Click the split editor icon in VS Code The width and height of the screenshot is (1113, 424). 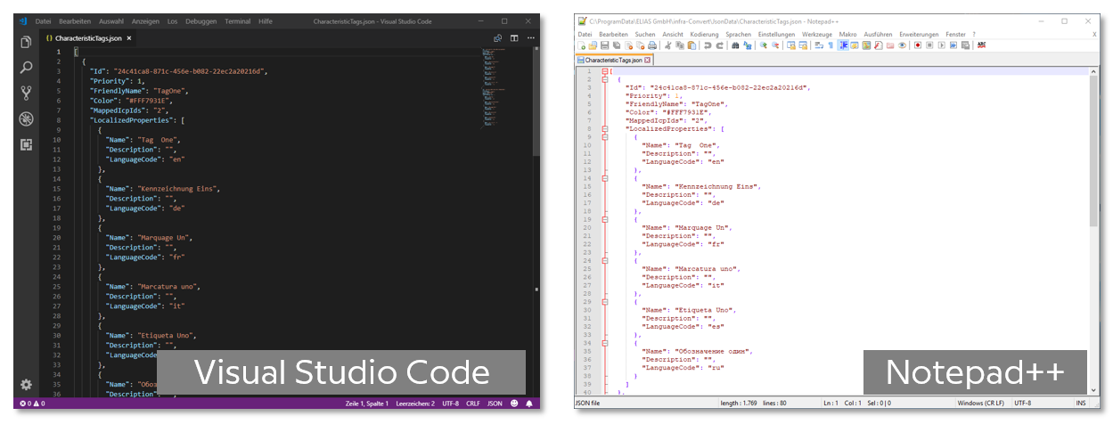click(514, 38)
